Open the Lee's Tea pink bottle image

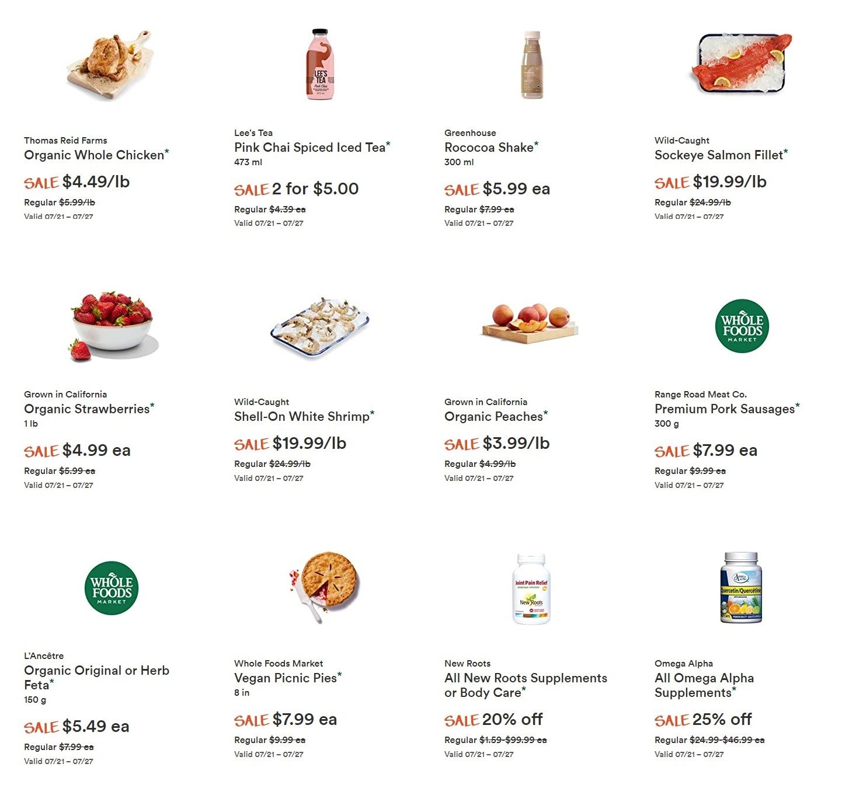(x=320, y=64)
